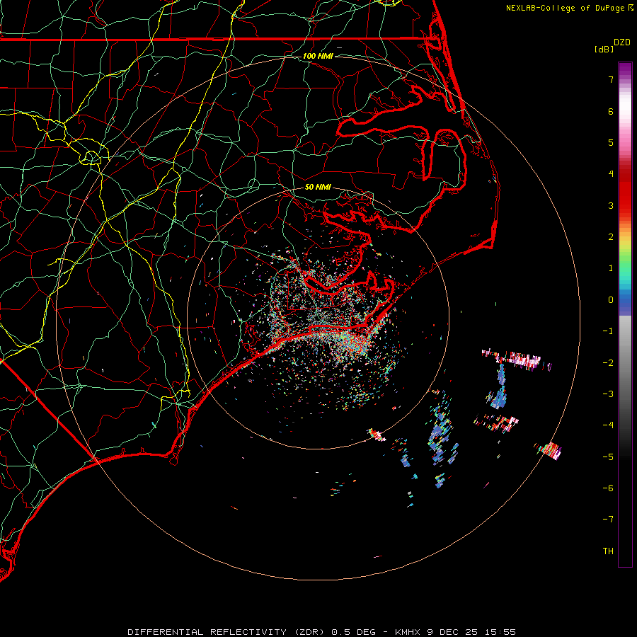
Task: Click the "-5" value on color scale
Action: [x=608, y=457]
